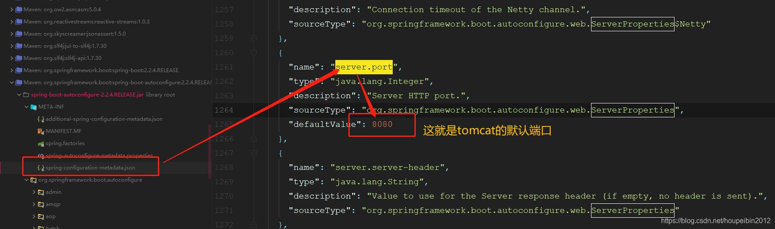The width and height of the screenshot is (775, 229).
Task: Click the amqp package icon
Action: click(x=41, y=204)
